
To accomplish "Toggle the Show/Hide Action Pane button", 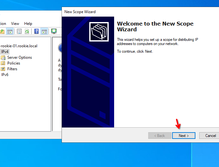I will [x=44, y=31].
